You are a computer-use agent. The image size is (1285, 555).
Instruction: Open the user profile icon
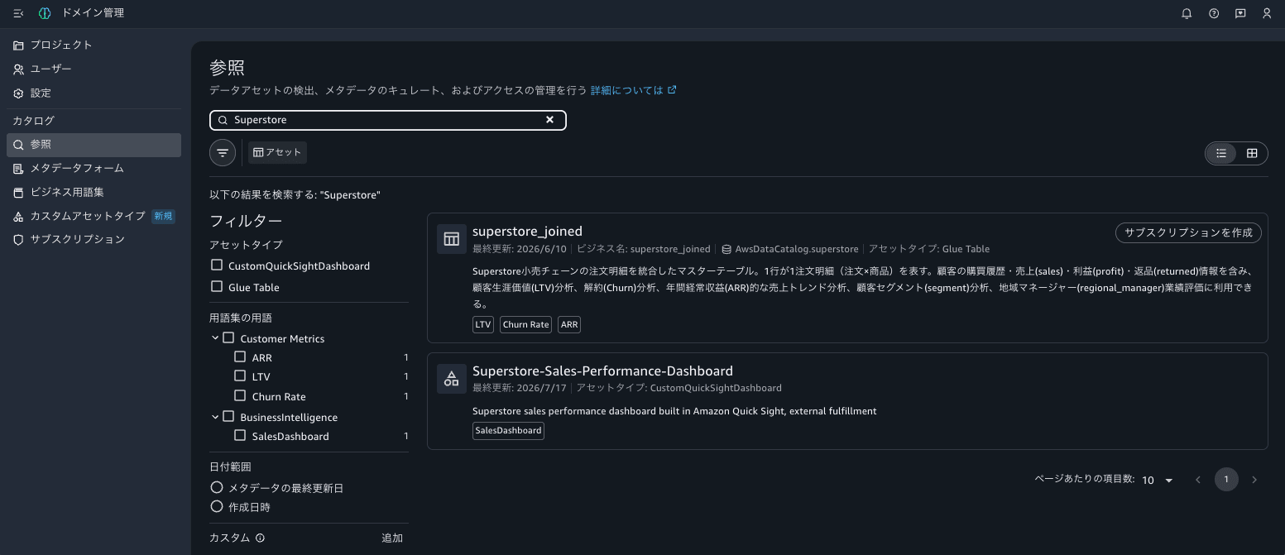click(x=1267, y=13)
